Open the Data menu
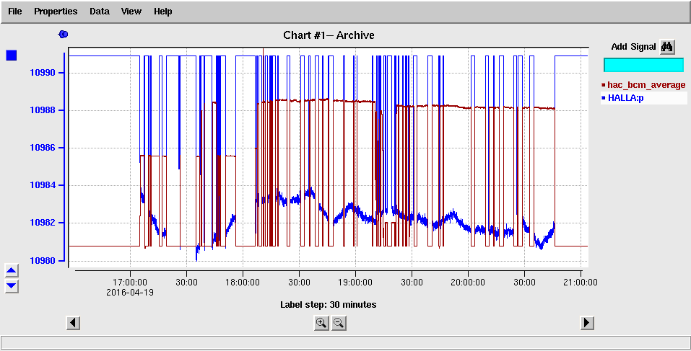 (x=100, y=12)
